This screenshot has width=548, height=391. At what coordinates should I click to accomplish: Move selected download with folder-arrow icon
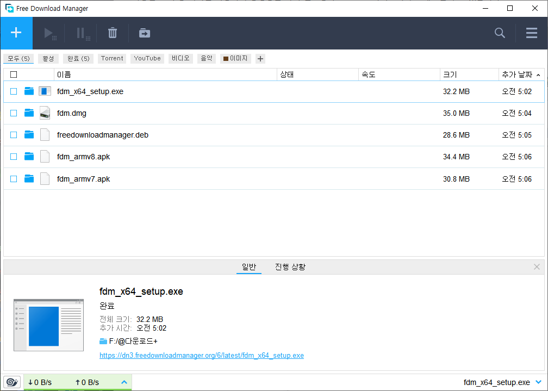click(145, 33)
